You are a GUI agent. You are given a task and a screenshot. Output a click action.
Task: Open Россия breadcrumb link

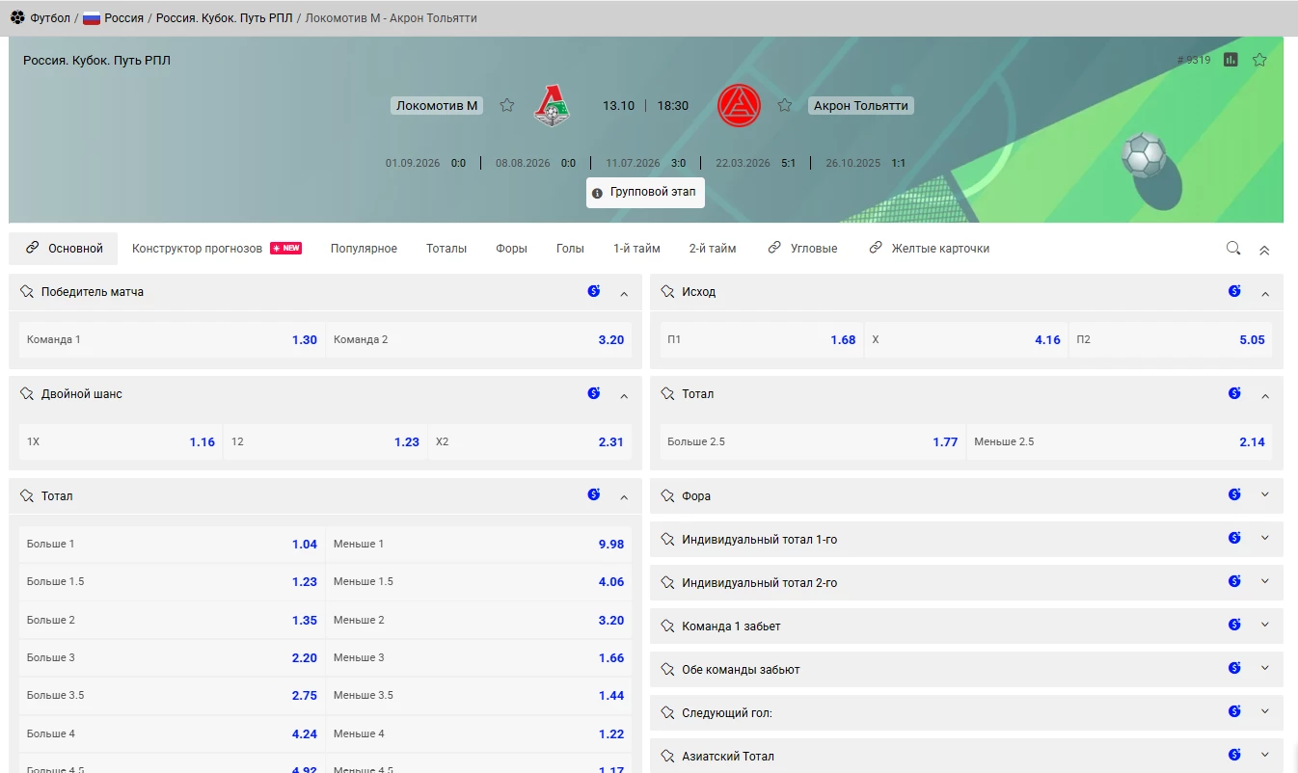click(x=114, y=17)
